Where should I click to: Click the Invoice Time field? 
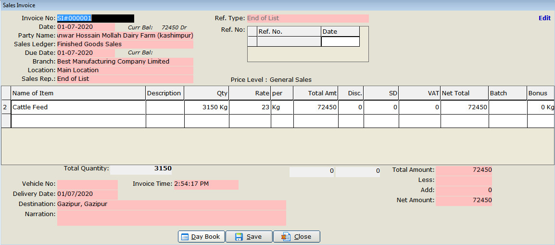pos(206,184)
